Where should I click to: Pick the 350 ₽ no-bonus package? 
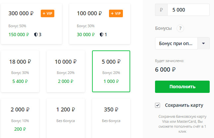pyautogui.click(x=111, y=118)
